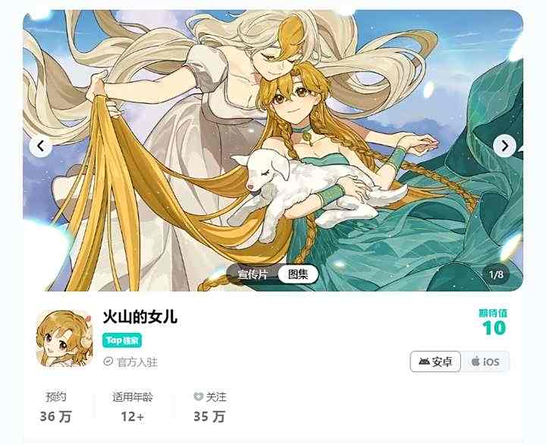
Task: Click the Apple logo icon
Action: [x=475, y=361]
